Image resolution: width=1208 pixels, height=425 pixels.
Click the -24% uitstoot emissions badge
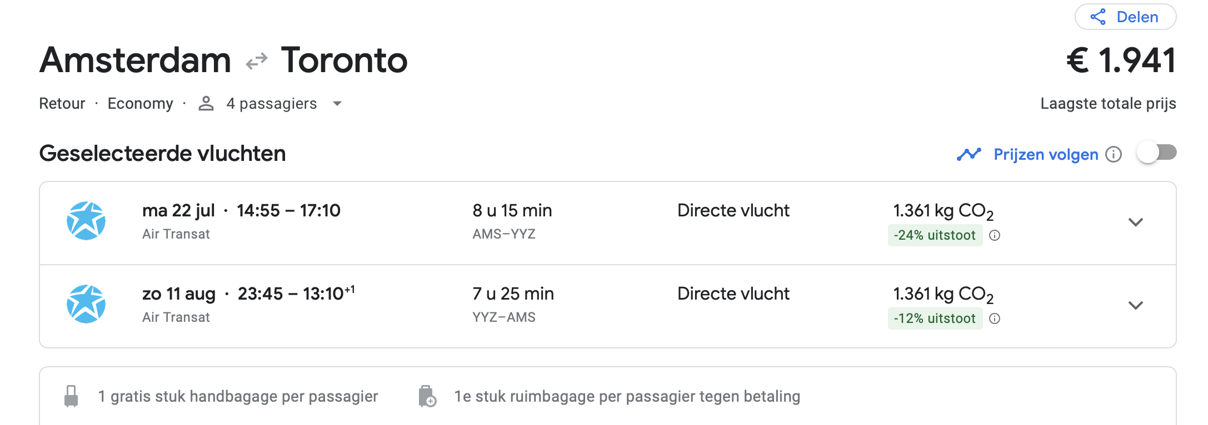tap(935, 235)
